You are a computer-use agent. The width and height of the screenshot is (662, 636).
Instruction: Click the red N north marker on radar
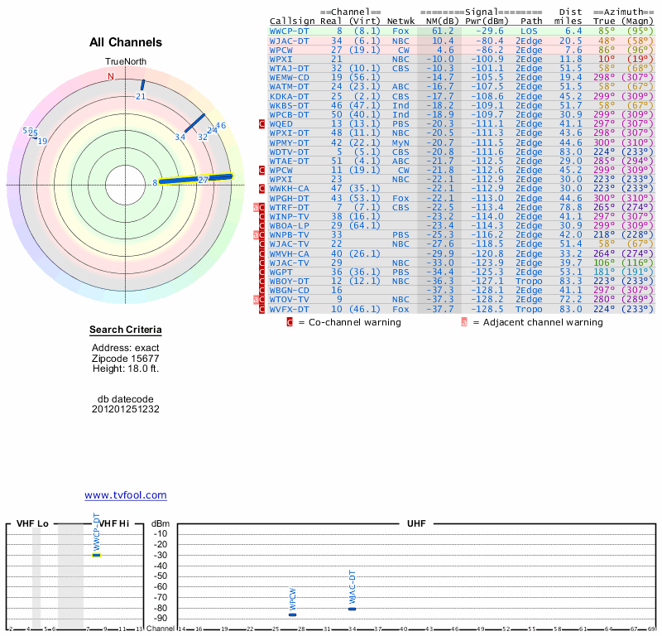pyautogui.click(x=110, y=76)
